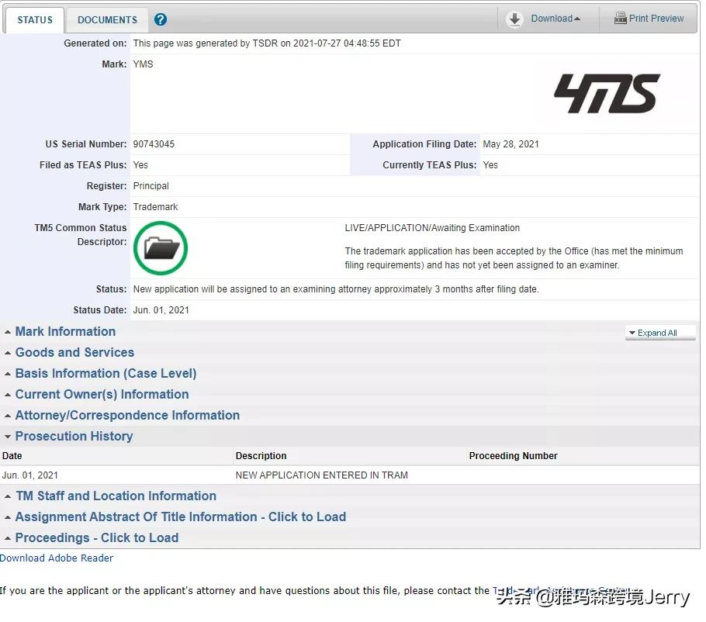Click the TSDR generated-on timestamp text

click(x=267, y=43)
